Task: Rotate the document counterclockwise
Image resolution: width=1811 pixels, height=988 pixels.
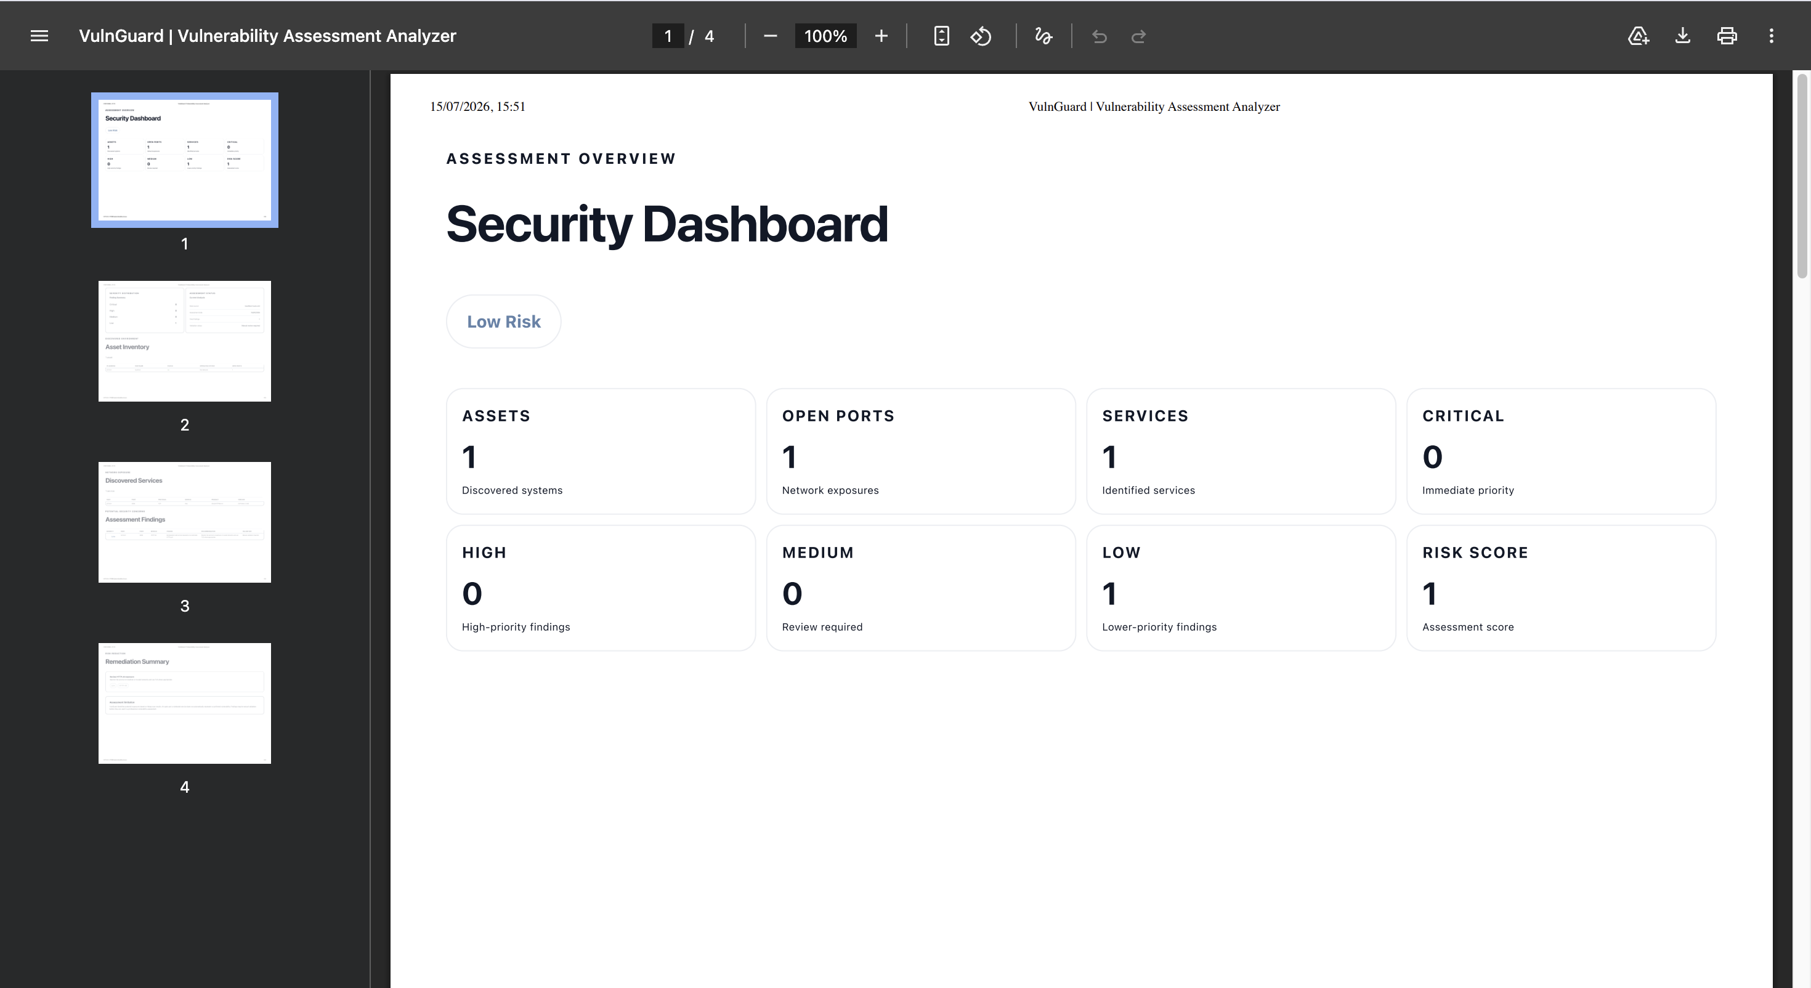Action: point(981,36)
